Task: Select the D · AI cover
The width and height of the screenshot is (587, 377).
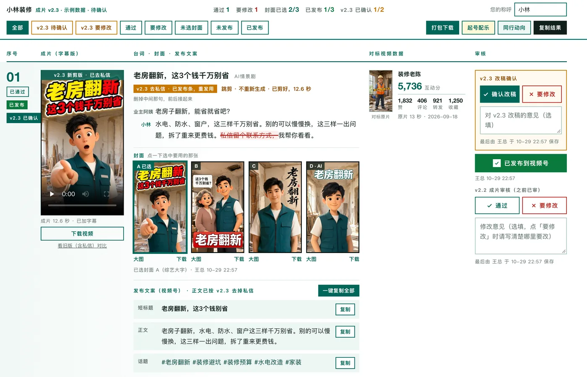Action: click(x=332, y=207)
